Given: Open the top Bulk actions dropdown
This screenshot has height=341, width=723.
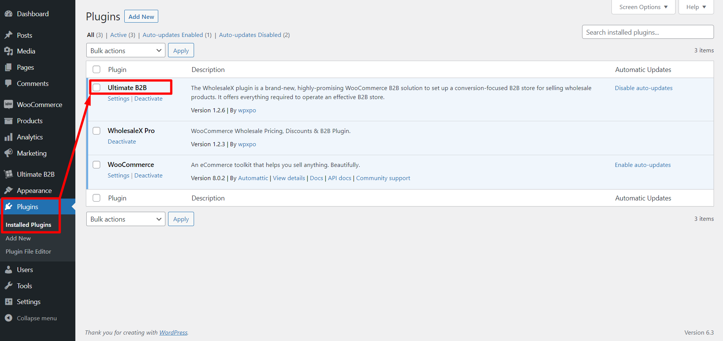Looking at the screenshot, I should tap(125, 50).
